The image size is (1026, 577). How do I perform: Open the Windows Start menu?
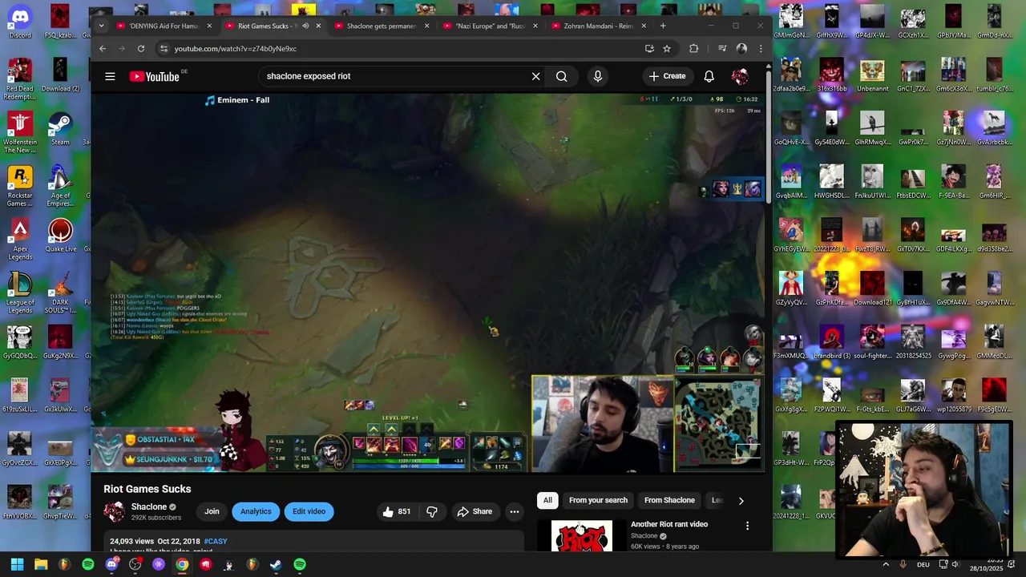pyautogui.click(x=17, y=564)
